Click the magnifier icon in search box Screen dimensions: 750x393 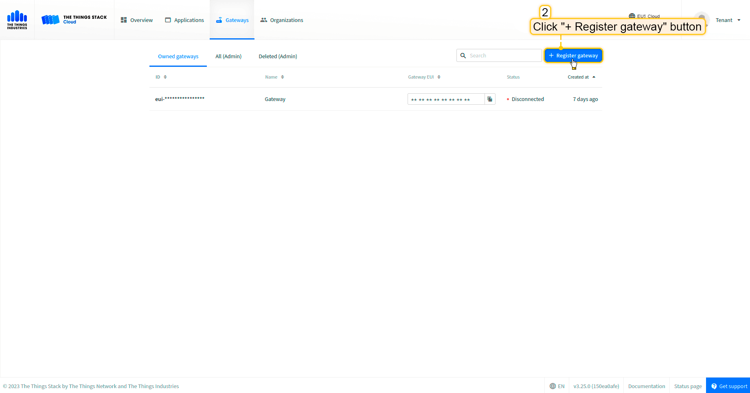(x=463, y=56)
